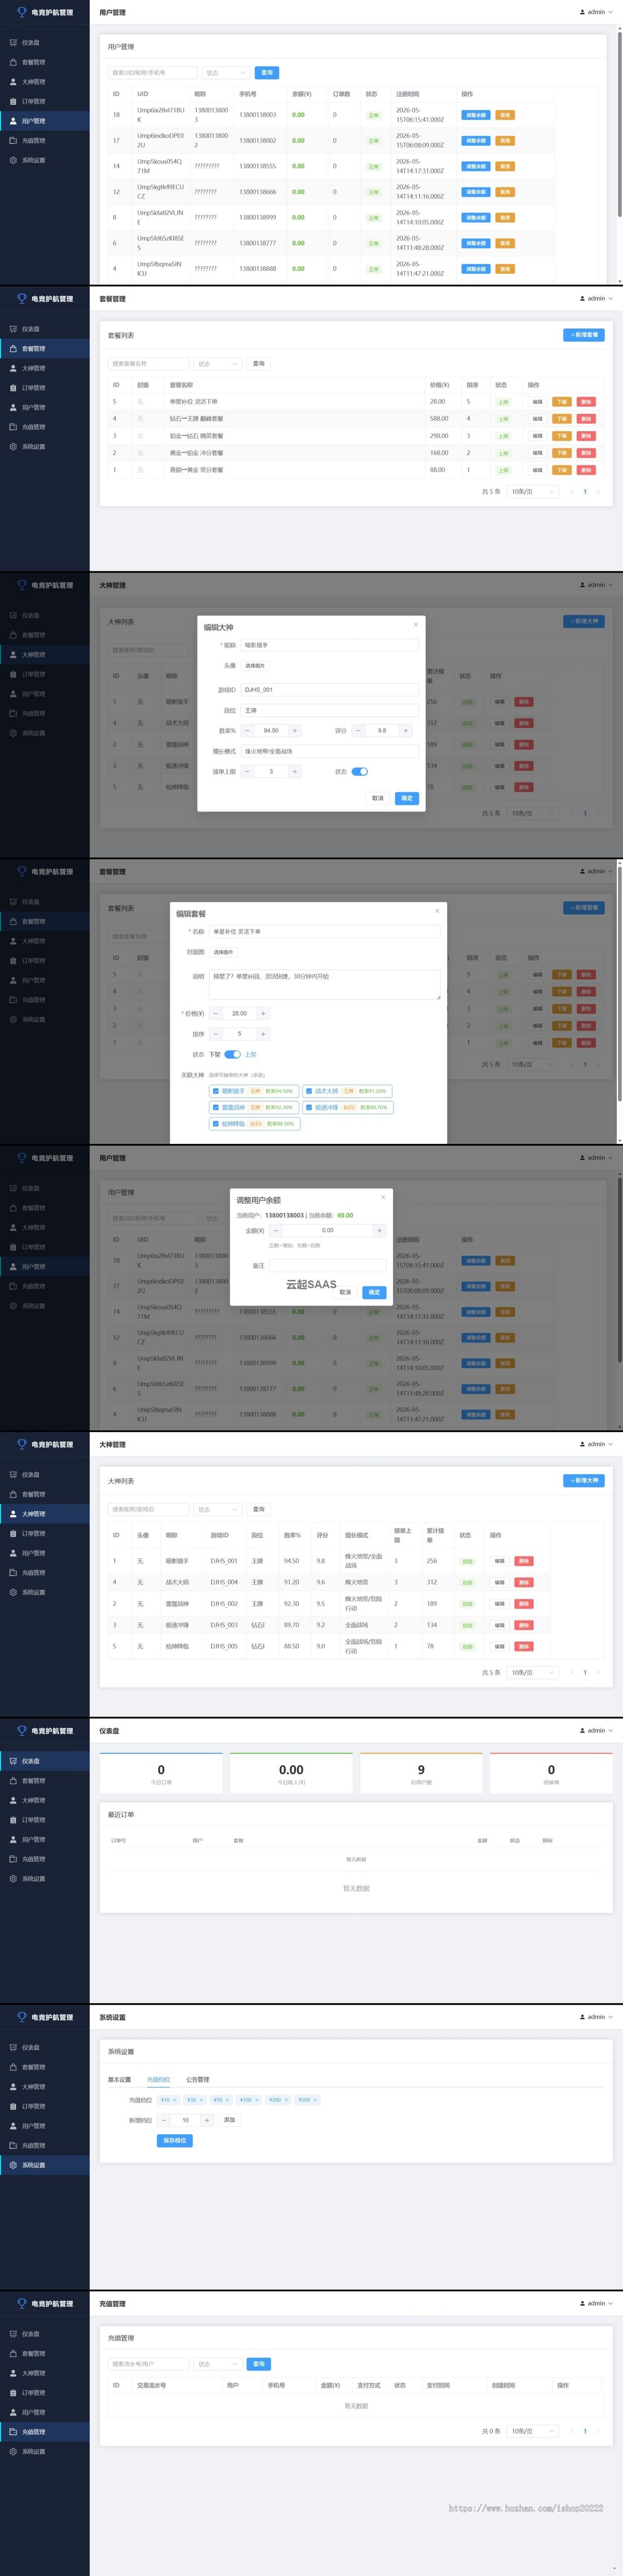Screen dimensions: 623x2576
Task: Open 仪表盘 icon in top 用户管理 screen sidebar
Action: pyautogui.click(x=13, y=42)
